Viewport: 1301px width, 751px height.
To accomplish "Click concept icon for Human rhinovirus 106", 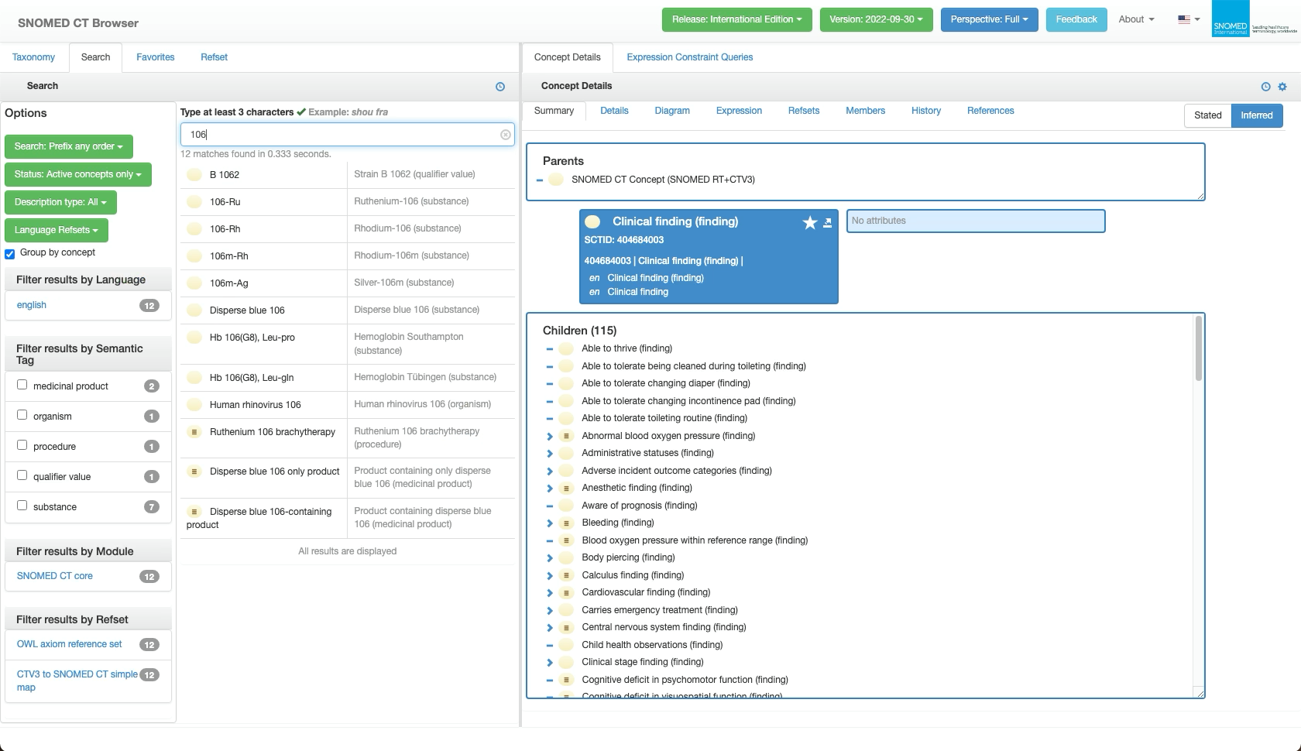I will tap(194, 405).
